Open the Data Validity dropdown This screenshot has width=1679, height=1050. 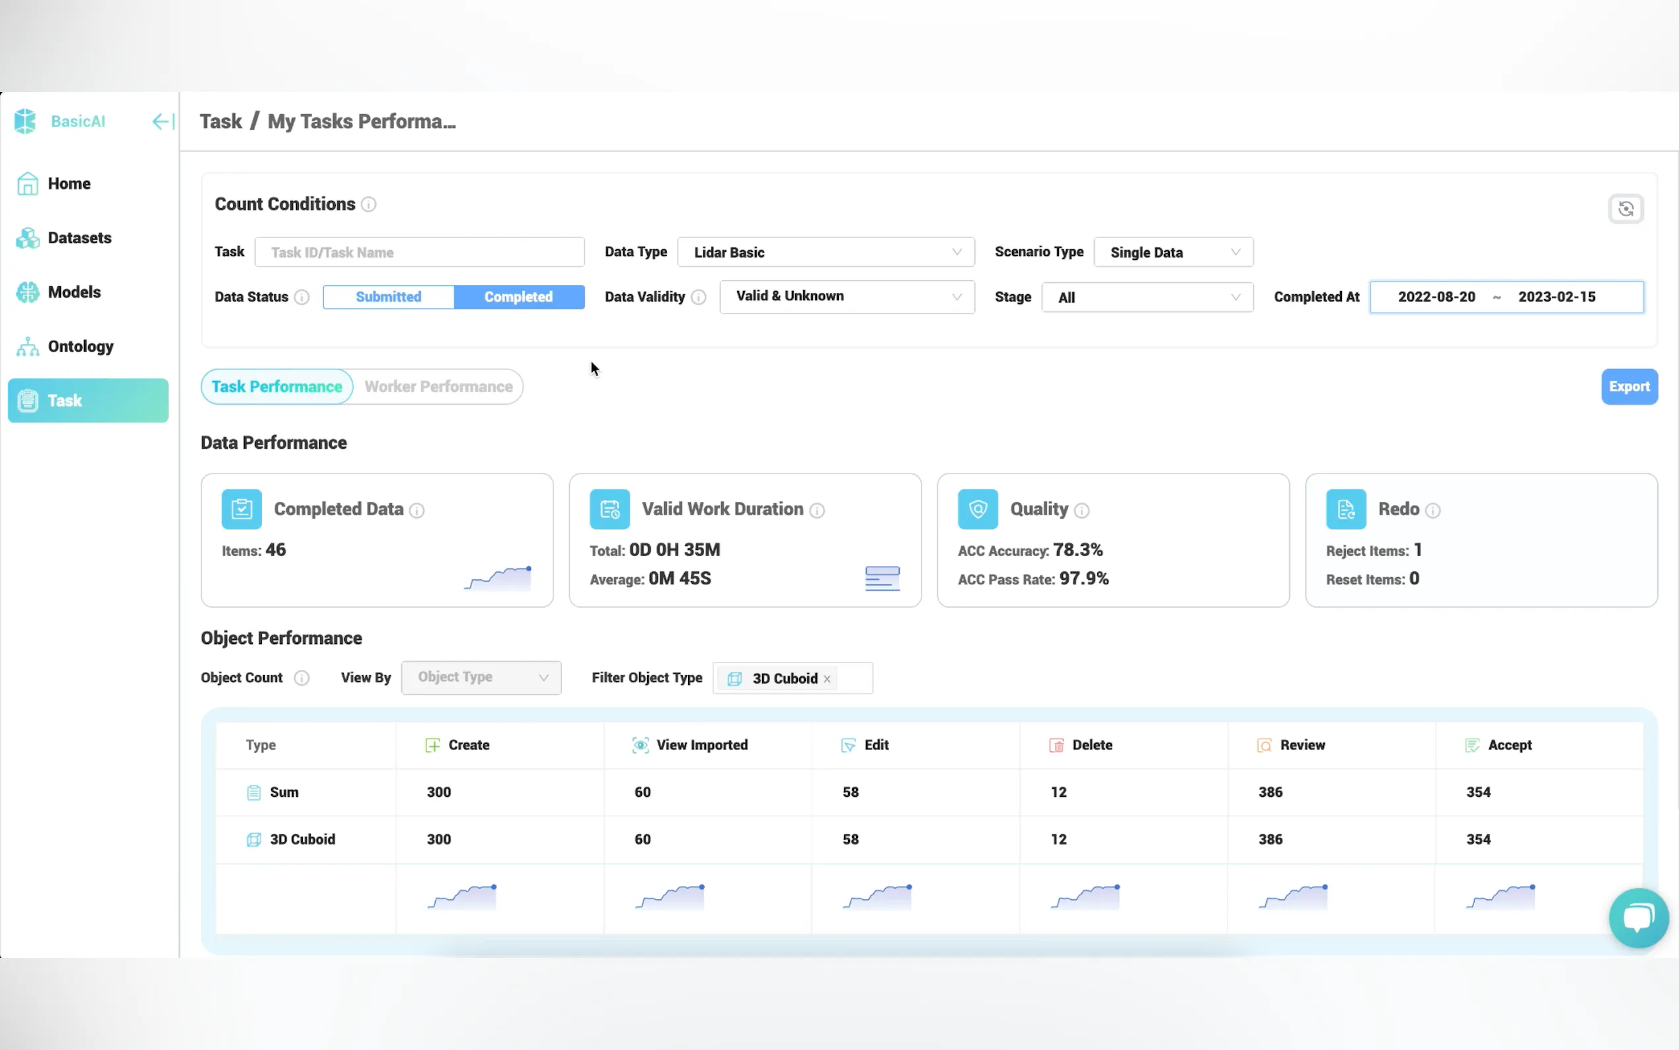click(846, 298)
